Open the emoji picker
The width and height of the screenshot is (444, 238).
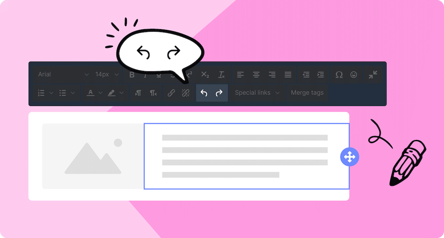354,75
